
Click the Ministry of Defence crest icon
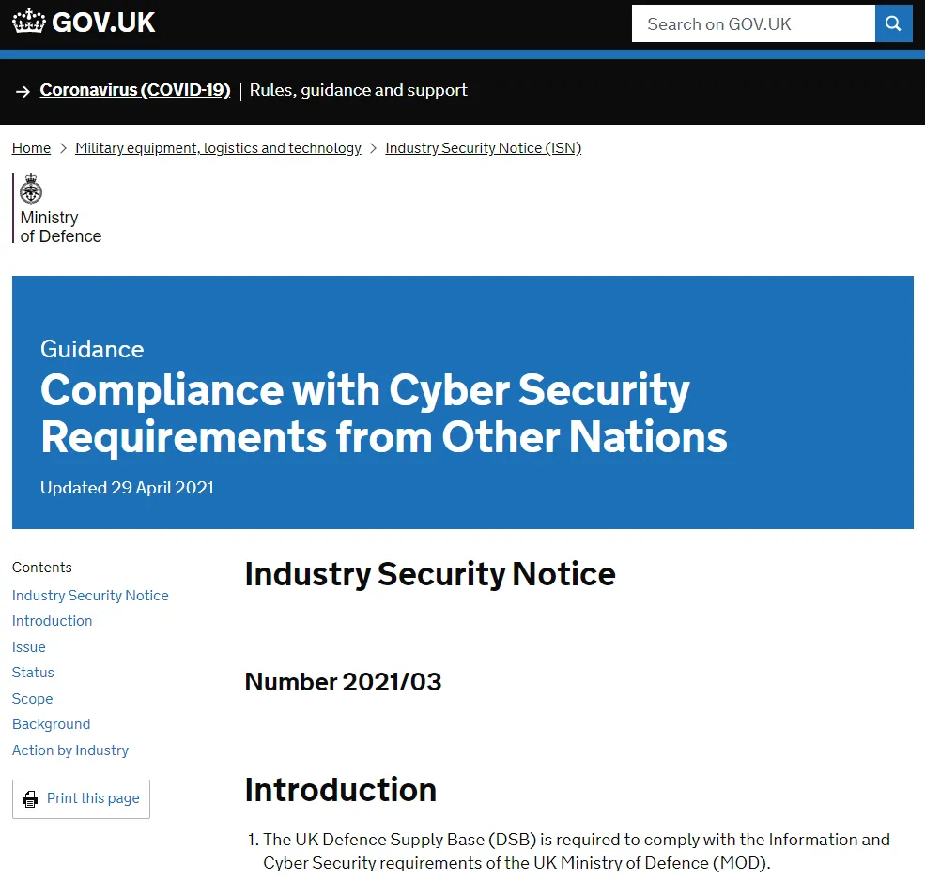point(31,189)
